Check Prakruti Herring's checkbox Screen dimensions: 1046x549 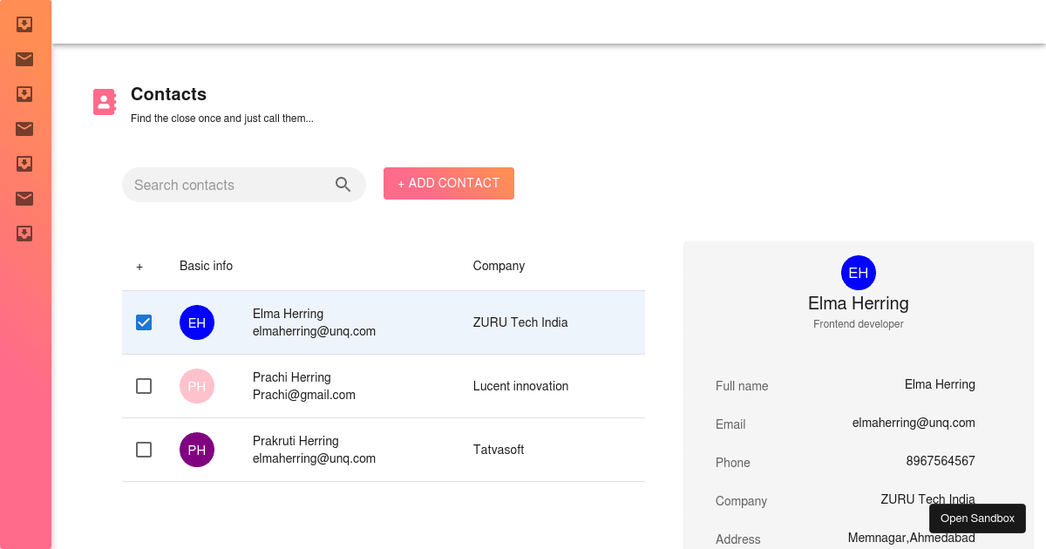pos(144,450)
